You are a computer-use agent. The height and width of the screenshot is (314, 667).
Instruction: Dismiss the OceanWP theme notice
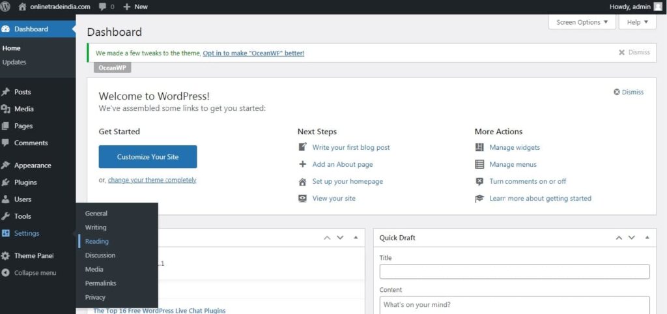[x=634, y=52]
